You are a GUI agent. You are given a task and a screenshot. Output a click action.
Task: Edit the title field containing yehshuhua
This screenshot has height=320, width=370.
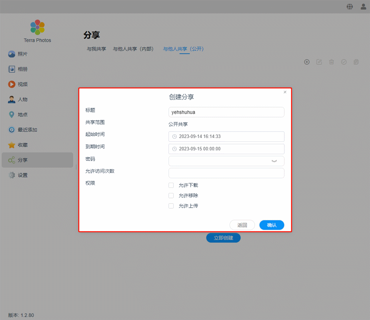[226, 112]
